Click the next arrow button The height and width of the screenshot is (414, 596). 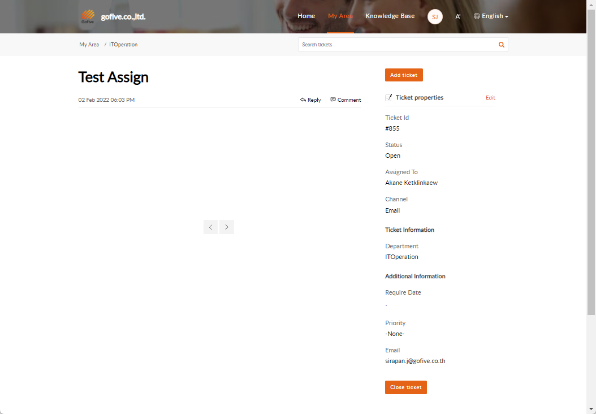click(x=227, y=227)
